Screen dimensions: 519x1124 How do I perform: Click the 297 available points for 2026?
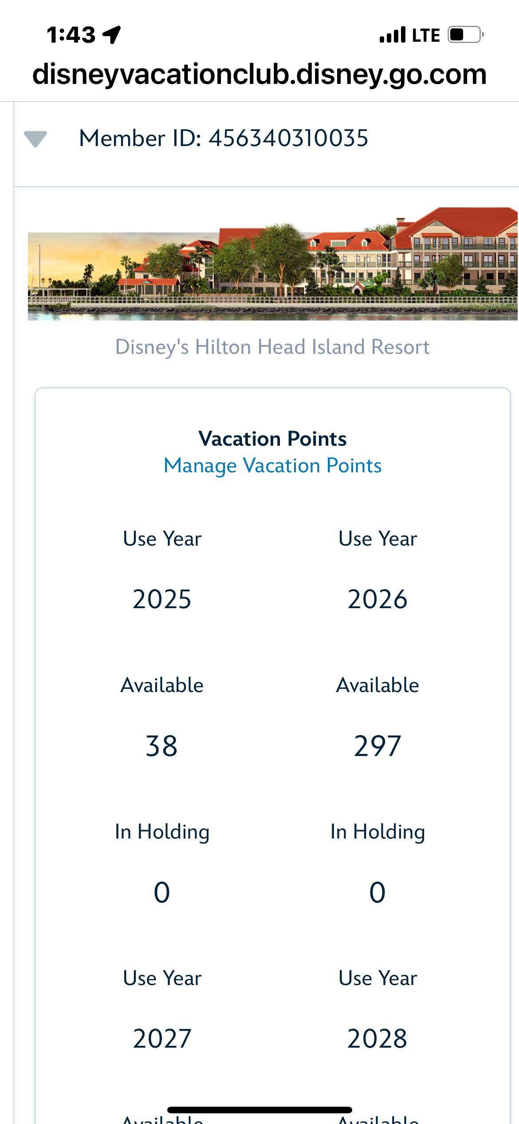(x=377, y=746)
